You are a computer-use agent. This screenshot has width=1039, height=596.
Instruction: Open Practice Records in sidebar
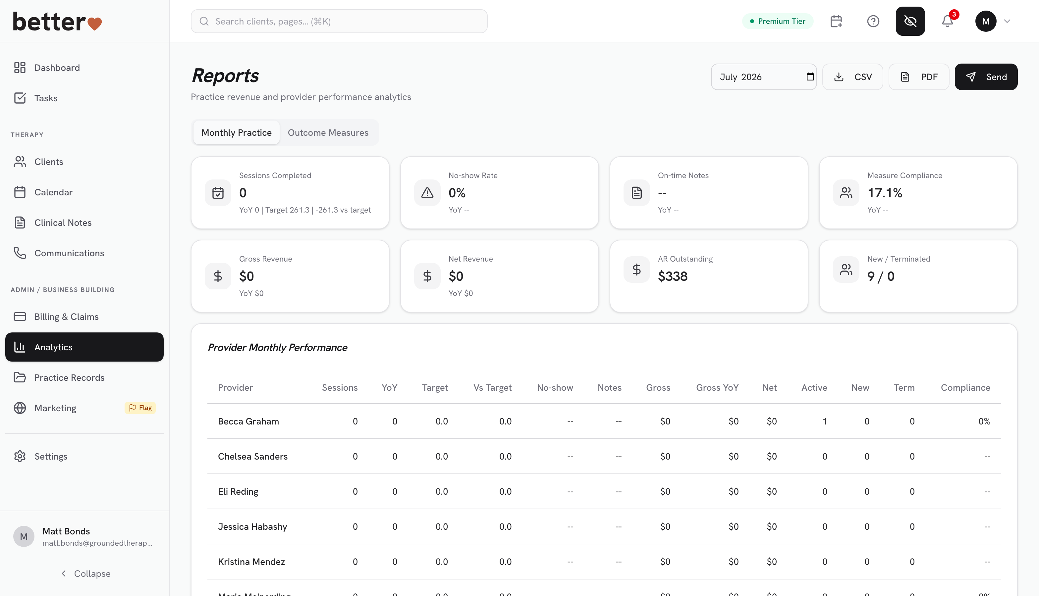[84, 377]
